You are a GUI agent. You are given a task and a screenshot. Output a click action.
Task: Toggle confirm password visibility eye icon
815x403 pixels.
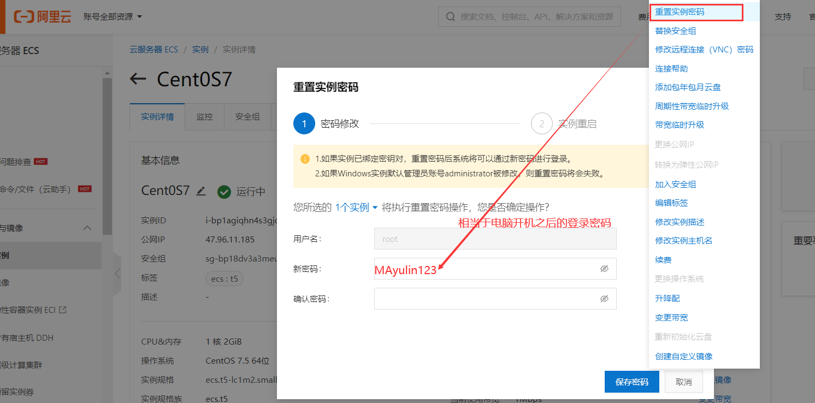604,299
